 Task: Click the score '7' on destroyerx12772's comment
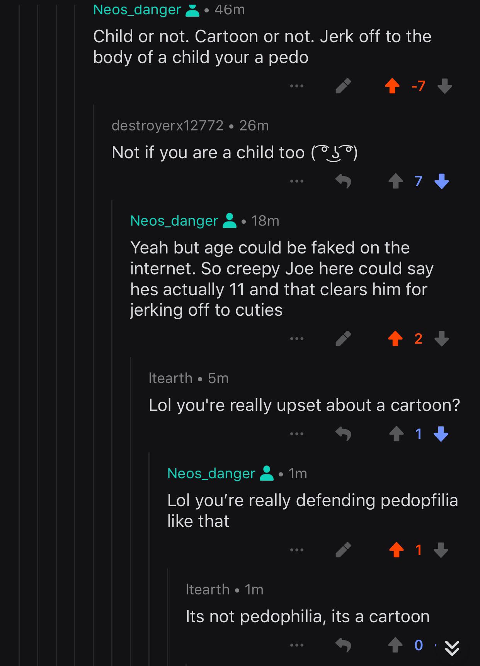[x=417, y=181]
